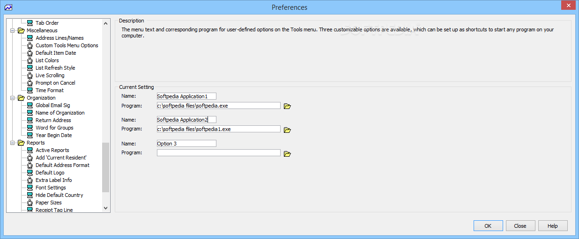The image size is (579, 239).
Task: Select the Year Begin Date label
Action: point(54,135)
